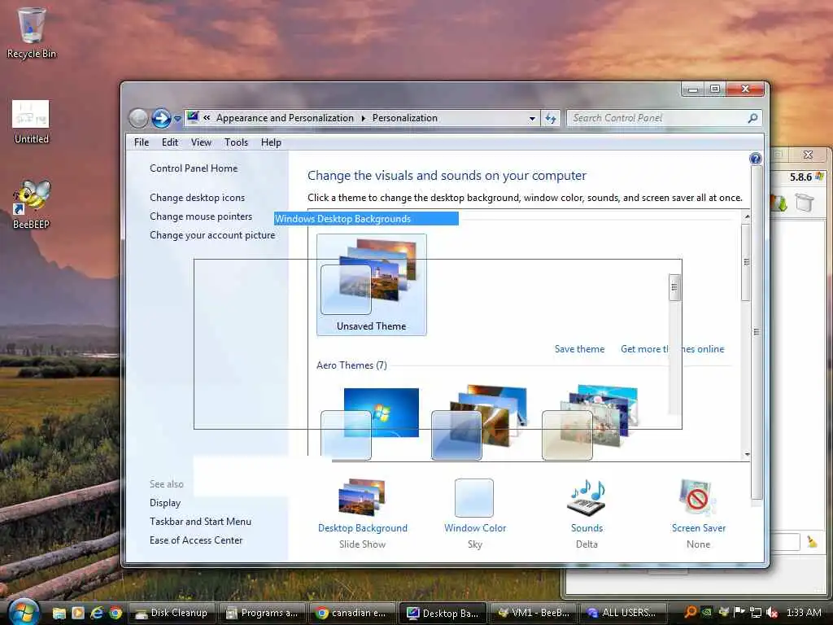This screenshot has width=833, height=625.
Task: Click Appearance and Personalization in breadcrumb
Action: click(285, 118)
